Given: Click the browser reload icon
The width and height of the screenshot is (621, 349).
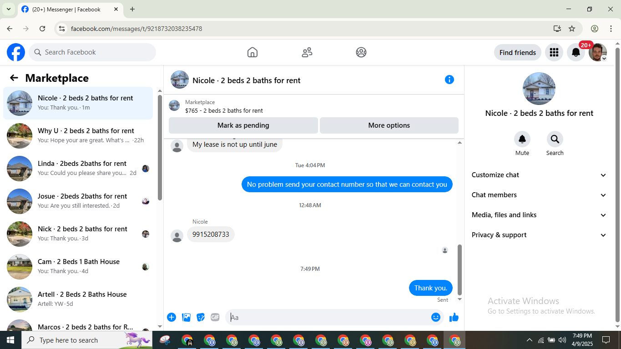Looking at the screenshot, I should coord(42,29).
